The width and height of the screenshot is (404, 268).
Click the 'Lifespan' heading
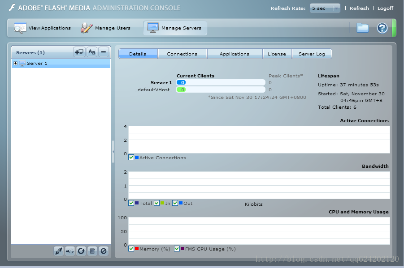(329, 76)
